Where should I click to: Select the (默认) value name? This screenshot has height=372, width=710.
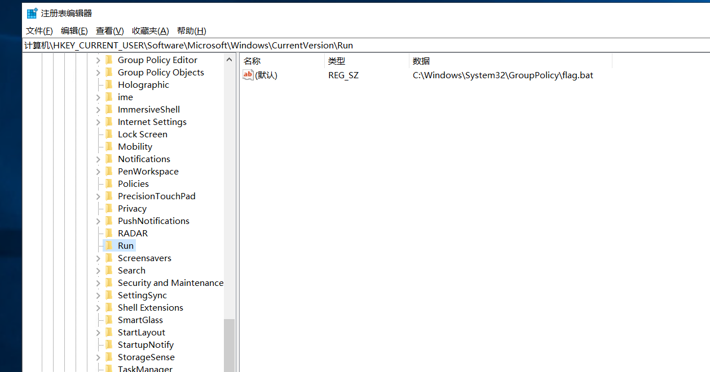(x=266, y=75)
